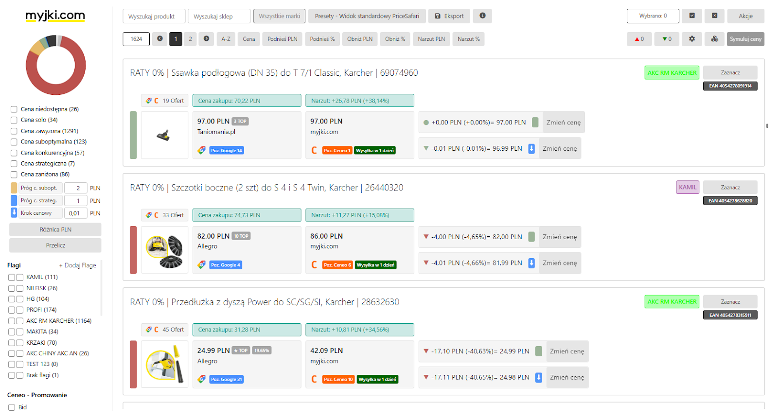Click AKC RM KARCHER flag on Ssawka product
778x420 pixels.
click(x=672, y=72)
